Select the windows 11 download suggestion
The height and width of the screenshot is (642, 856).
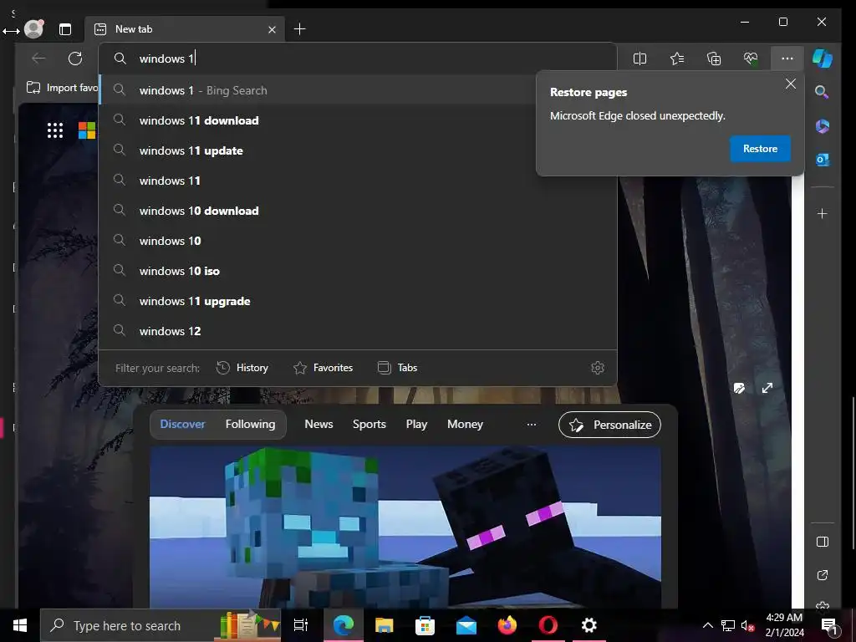pyautogui.click(x=358, y=120)
